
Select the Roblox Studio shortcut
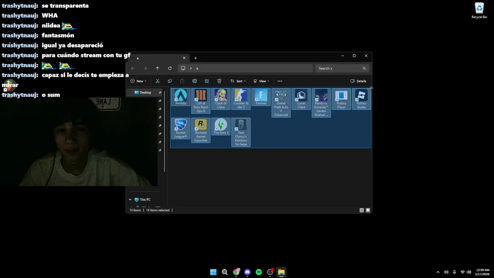coord(361,99)
